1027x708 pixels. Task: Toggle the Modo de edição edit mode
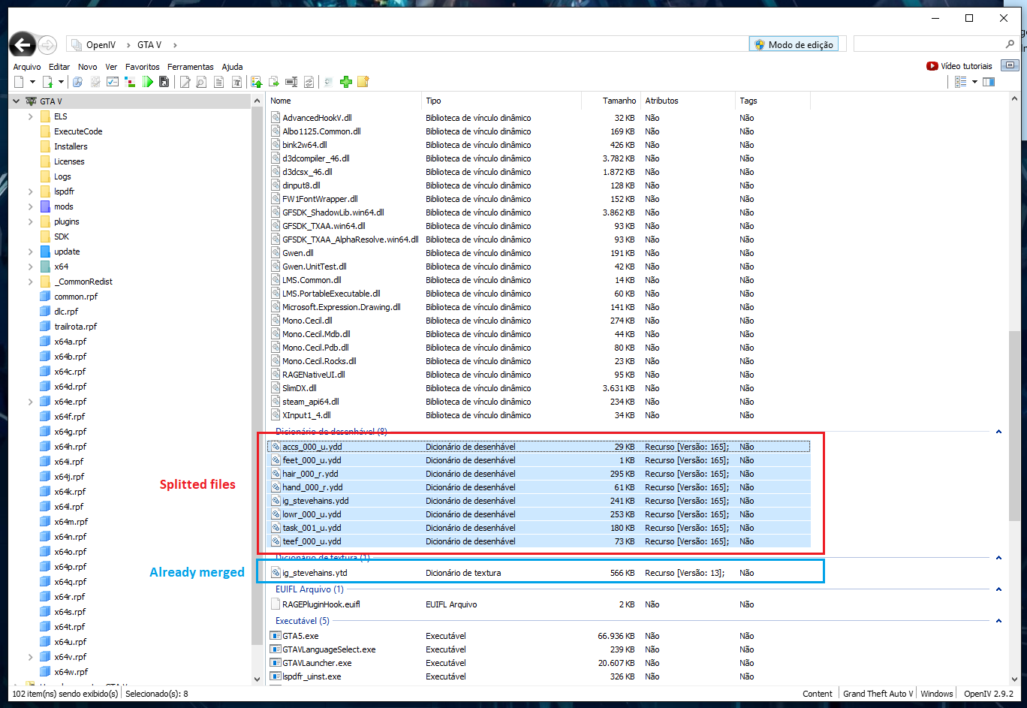(794, 44)
